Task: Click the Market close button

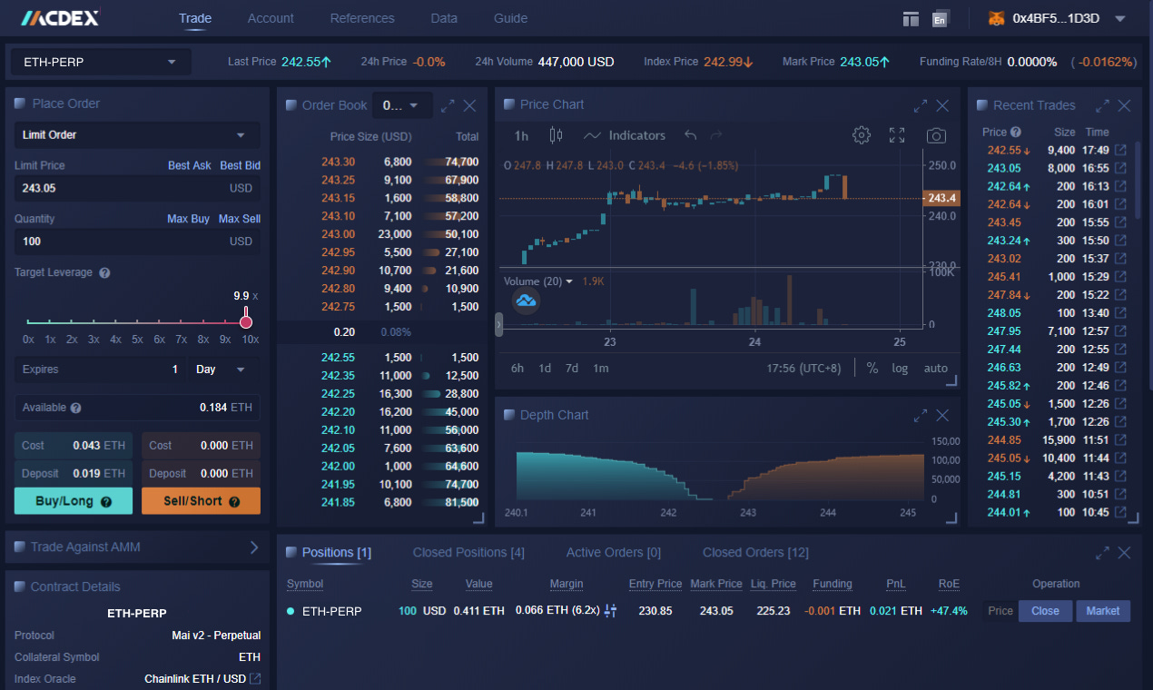Action: (x=1103, y=611)
